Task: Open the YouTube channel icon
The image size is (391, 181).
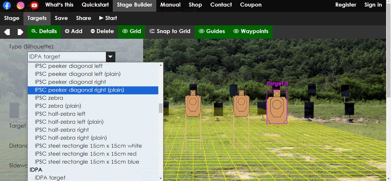Action: click(x=34, y=5)
